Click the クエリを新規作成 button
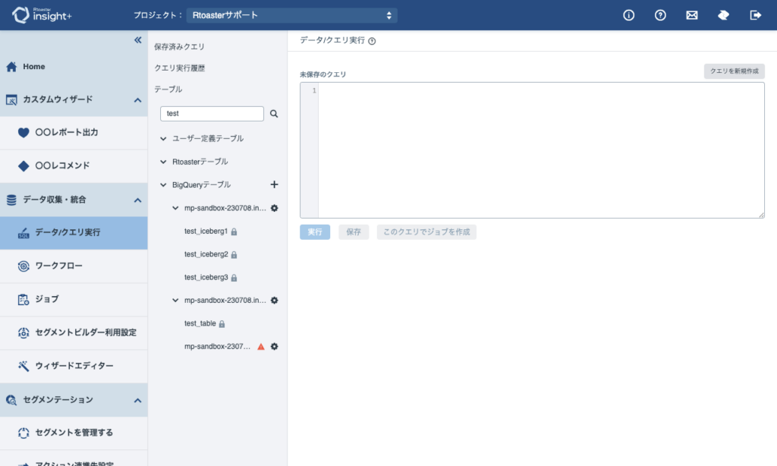The image size is (777, 466). [734, 71]
